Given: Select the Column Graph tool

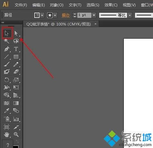Looking at the screenshot, I should click(16, 119).
